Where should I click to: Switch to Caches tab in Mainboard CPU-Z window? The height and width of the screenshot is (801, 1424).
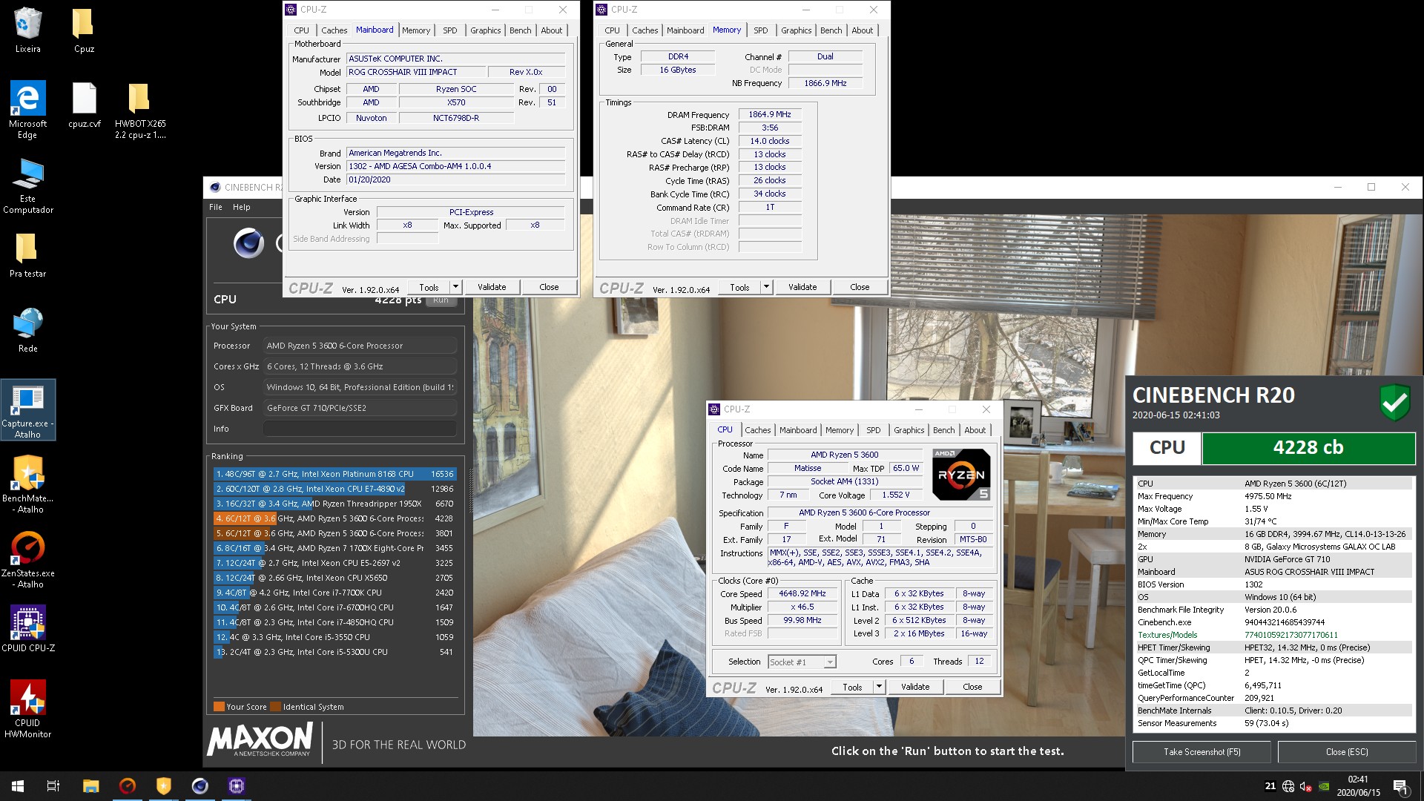coord(334,30)
